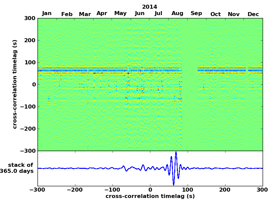Select the Mar month label
The width and height of the screenshot is (268, 201).
(85, 14)
